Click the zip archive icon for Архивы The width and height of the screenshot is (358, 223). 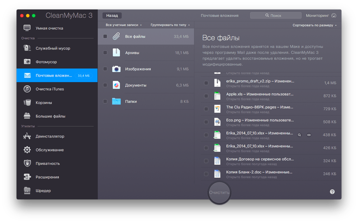click(x=116, y=53)
